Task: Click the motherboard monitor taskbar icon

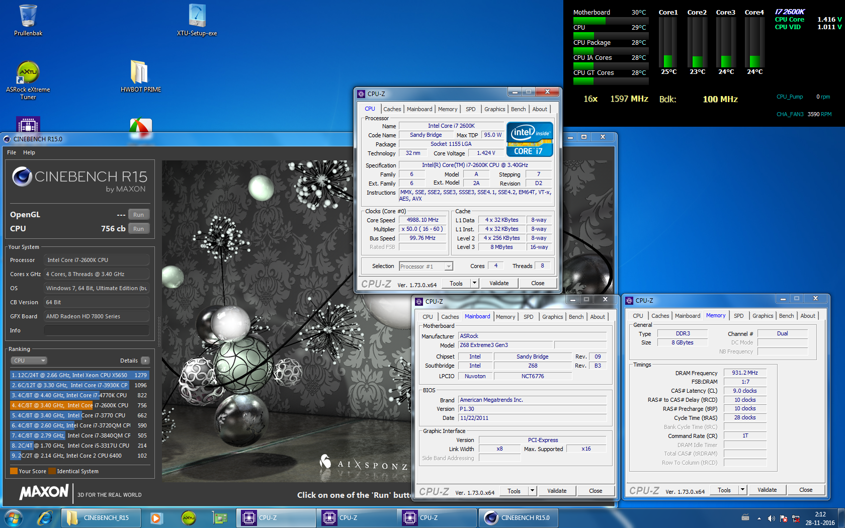Action: click(220, 517)
